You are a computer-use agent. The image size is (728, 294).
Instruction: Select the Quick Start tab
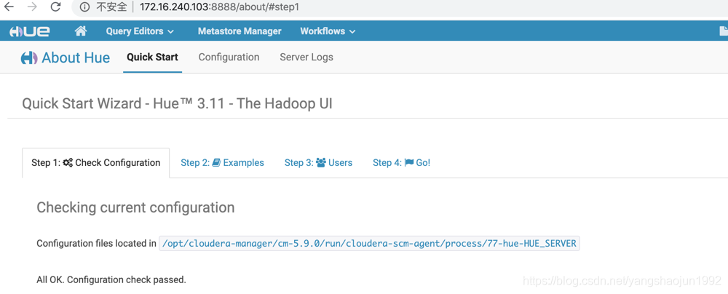152,57
